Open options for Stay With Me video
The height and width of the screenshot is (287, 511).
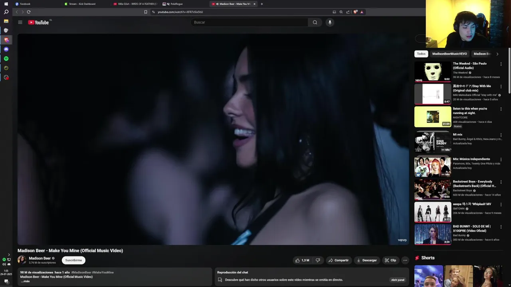pos(501,86)
